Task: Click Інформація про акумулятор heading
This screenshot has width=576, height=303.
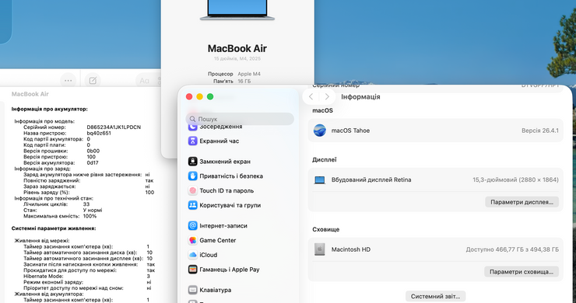Action: pos(50,110)
